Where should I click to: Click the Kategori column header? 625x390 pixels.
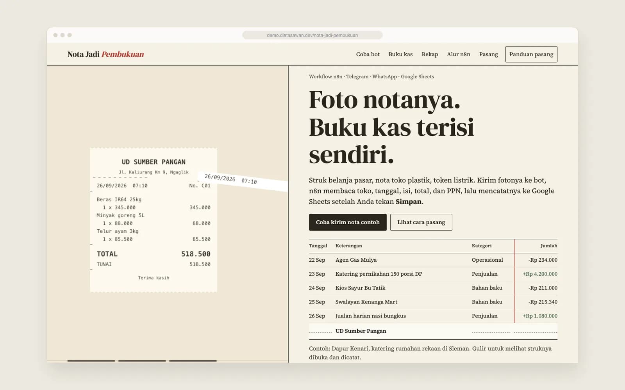482,246
